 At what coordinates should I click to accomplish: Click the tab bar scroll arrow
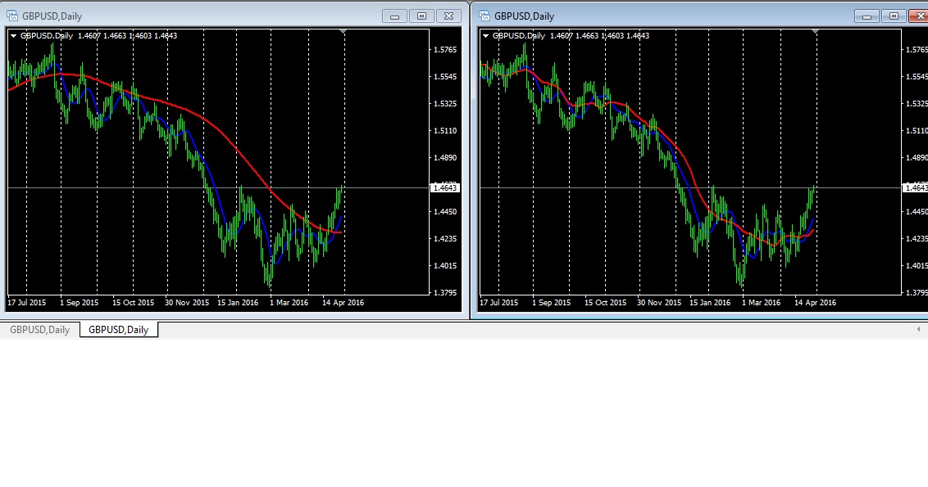pyautogui.click(x=918, y=329)
